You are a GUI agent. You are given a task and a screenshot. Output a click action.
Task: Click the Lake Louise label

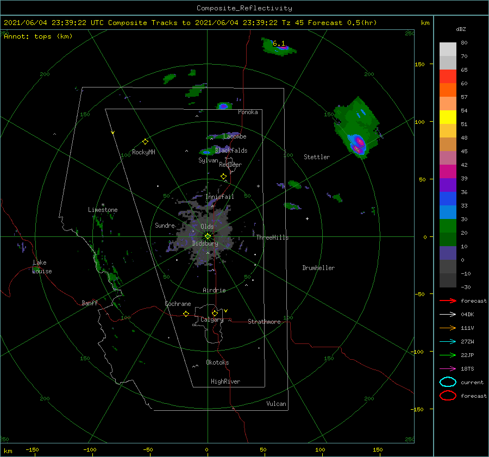click(42, 267)
